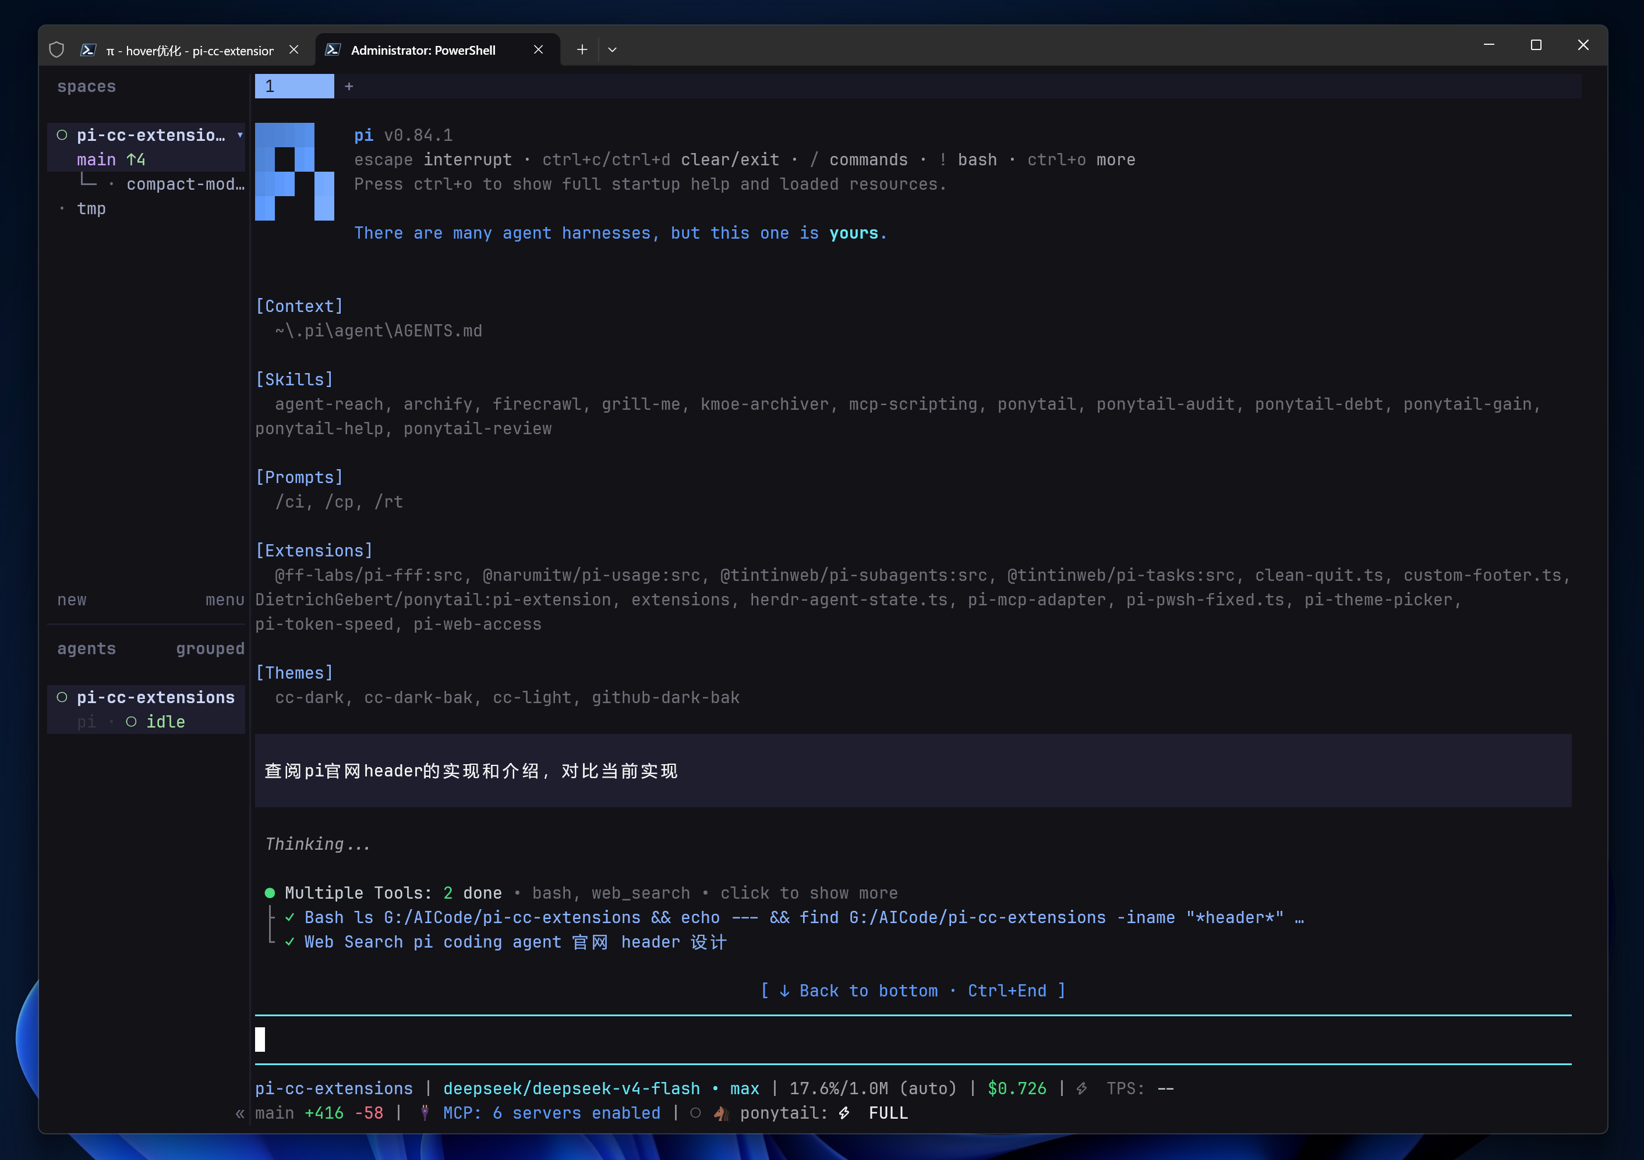This screenshot has width=1644, height=1160.
Task: Select the Administrator: PowerShell tab
Action: [x=422, y=50]
